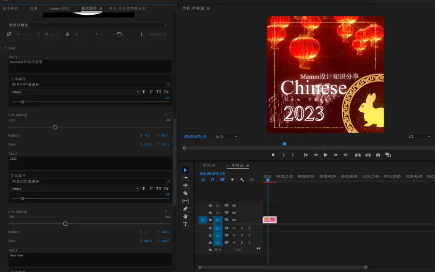Select the Pen tool
The image size is (435, 272).
pyautogui.click(x=185, y=208)
